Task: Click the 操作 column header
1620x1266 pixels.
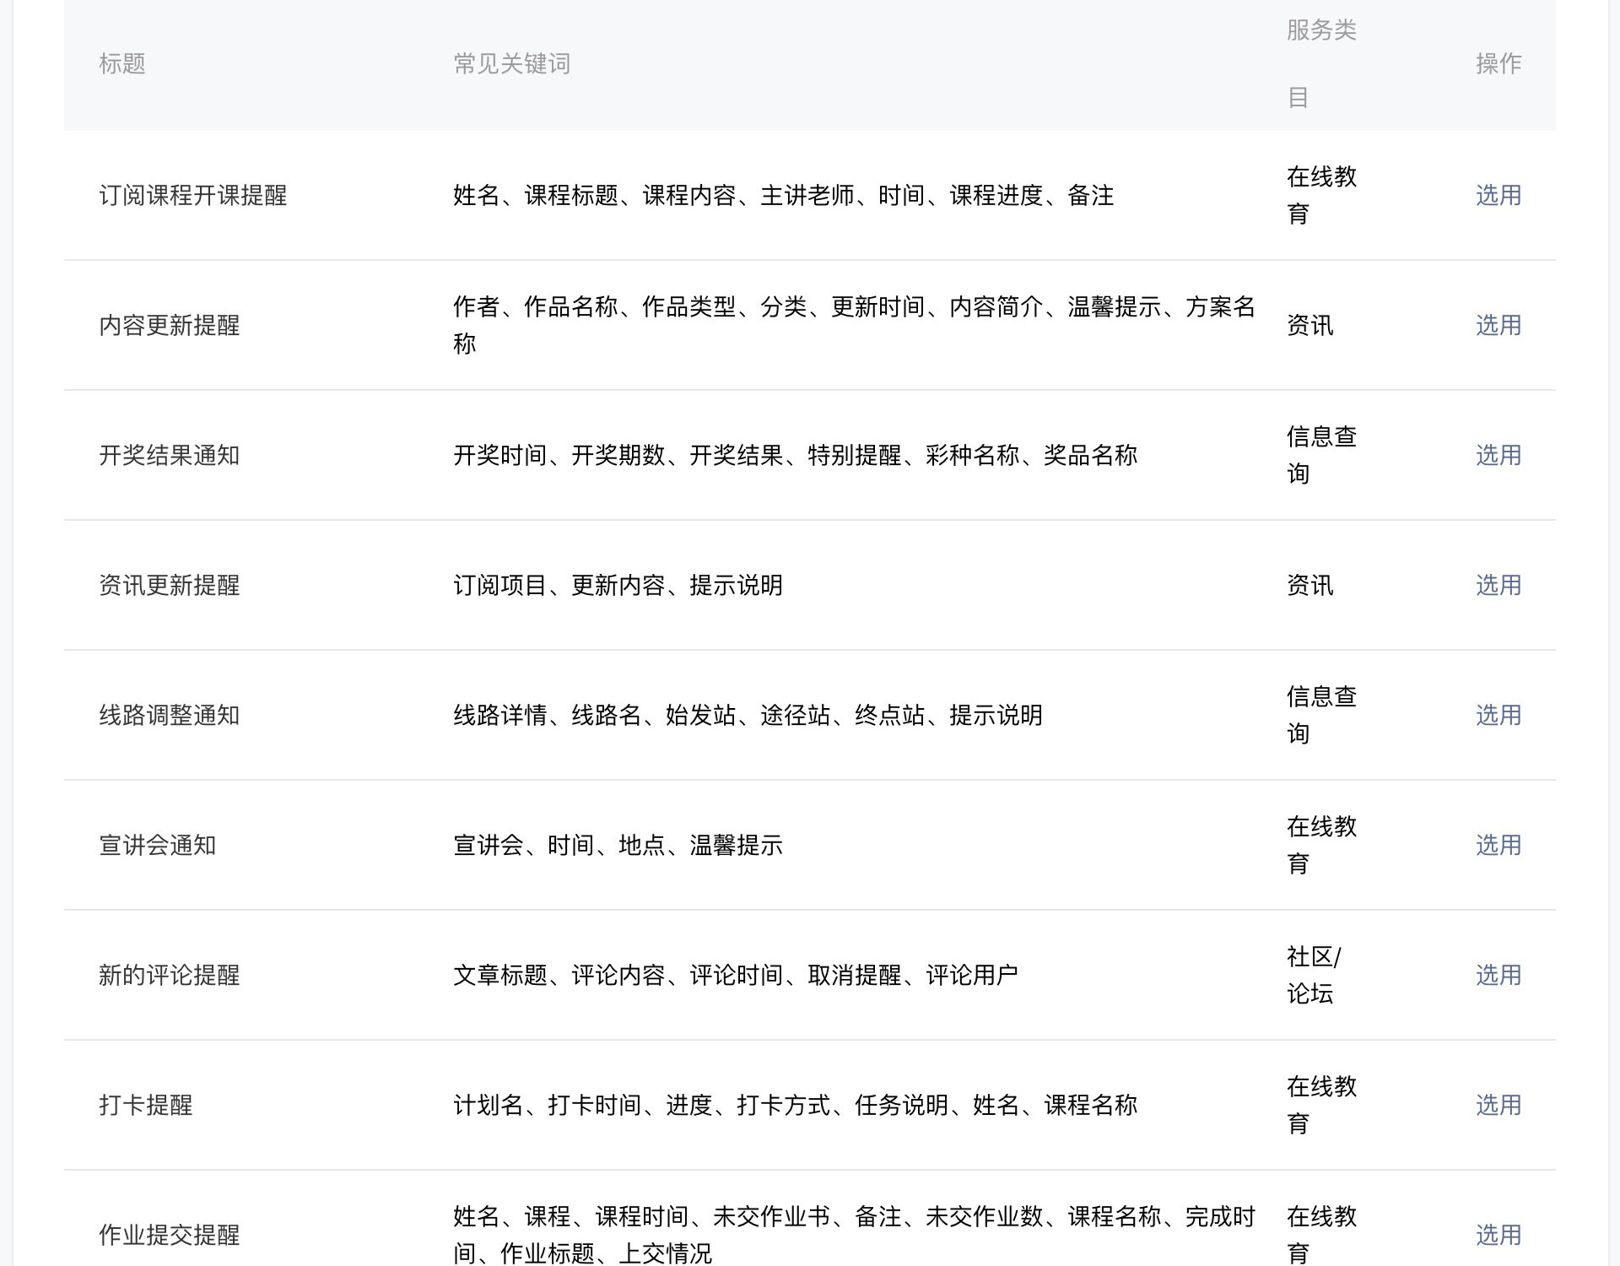Action: coord(1498,63)
